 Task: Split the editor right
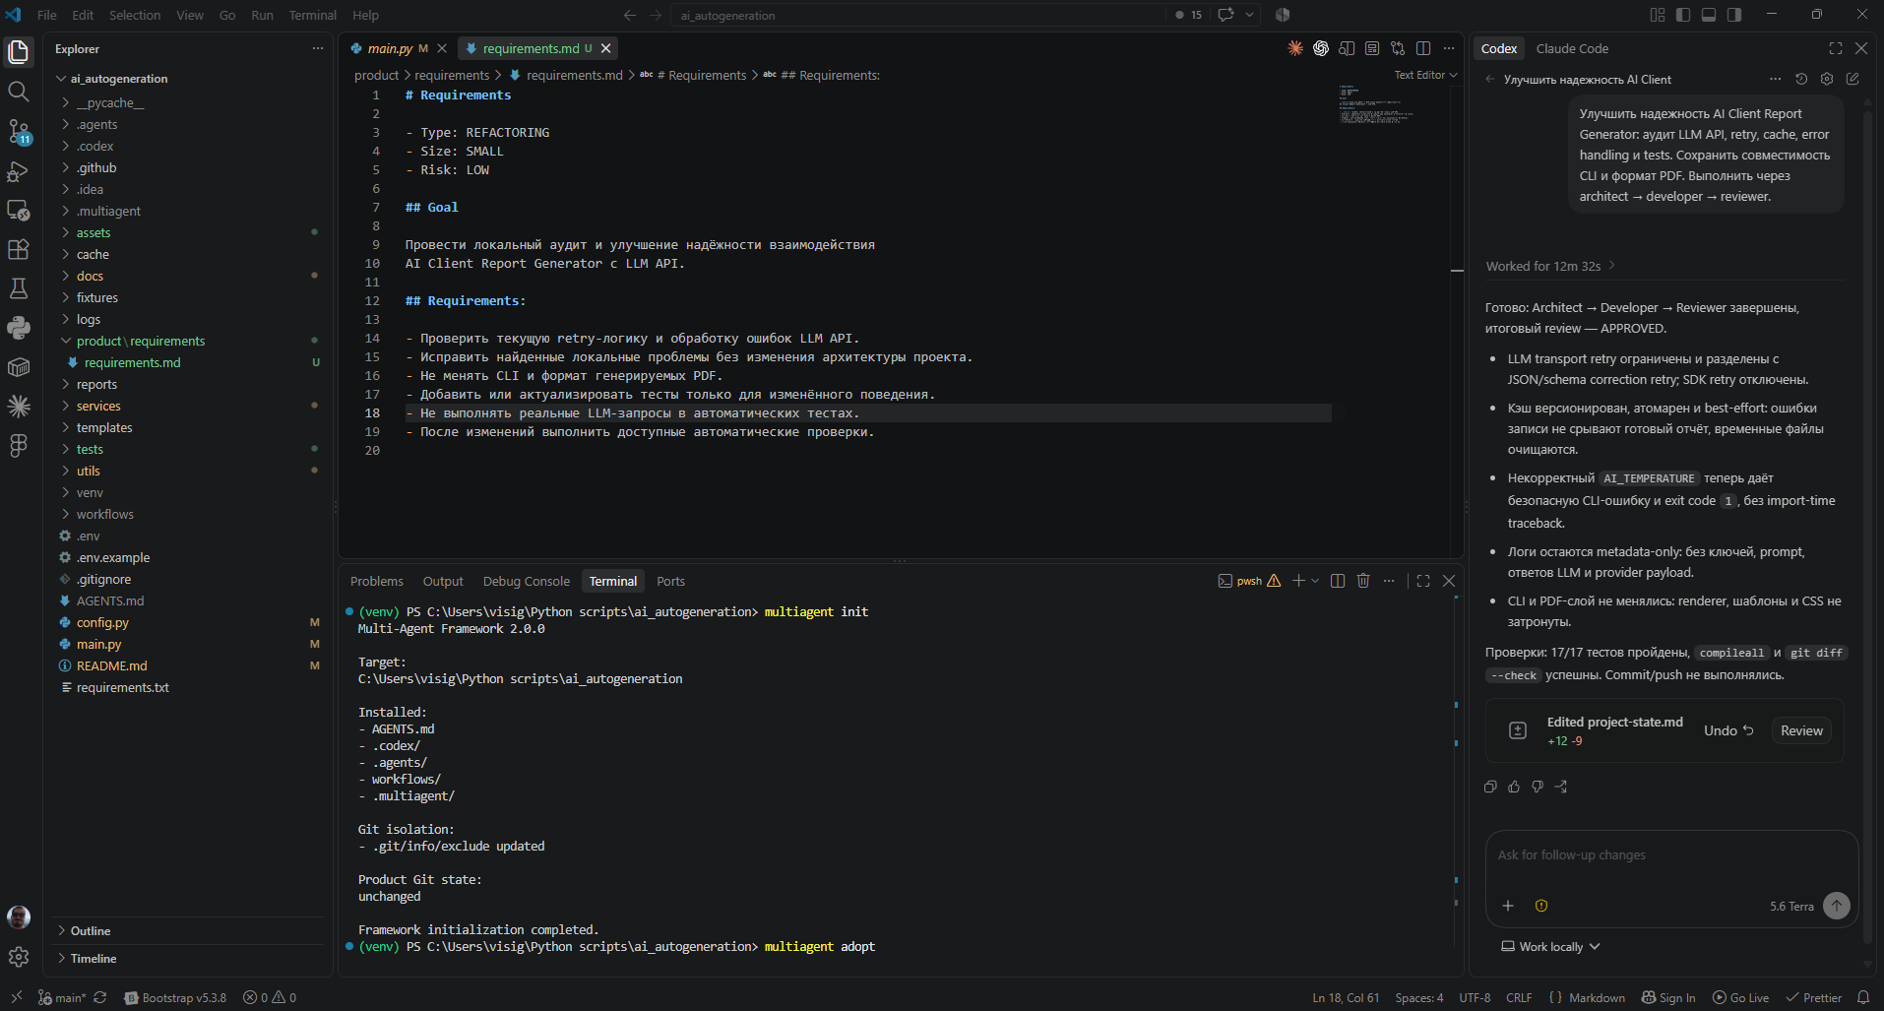(x=1423, y=48)
